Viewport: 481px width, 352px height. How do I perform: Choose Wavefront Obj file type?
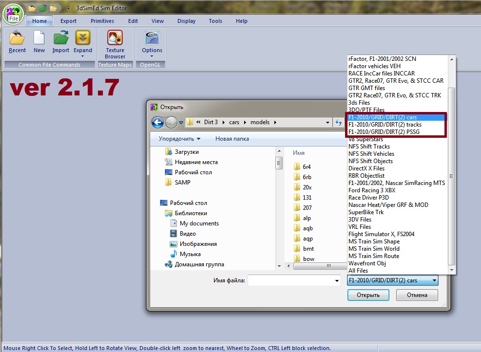coord(367,263)
